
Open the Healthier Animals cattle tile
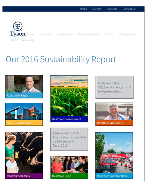click(24, 155)
